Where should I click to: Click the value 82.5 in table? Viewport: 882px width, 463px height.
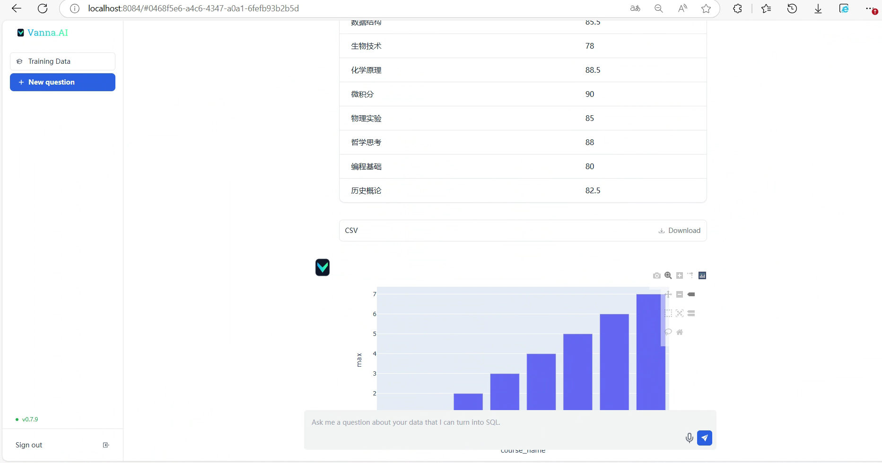point(593,190)
